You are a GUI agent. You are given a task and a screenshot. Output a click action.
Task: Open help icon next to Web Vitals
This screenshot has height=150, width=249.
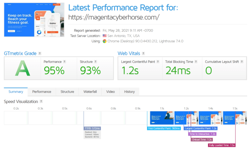(x=143, y=54)
